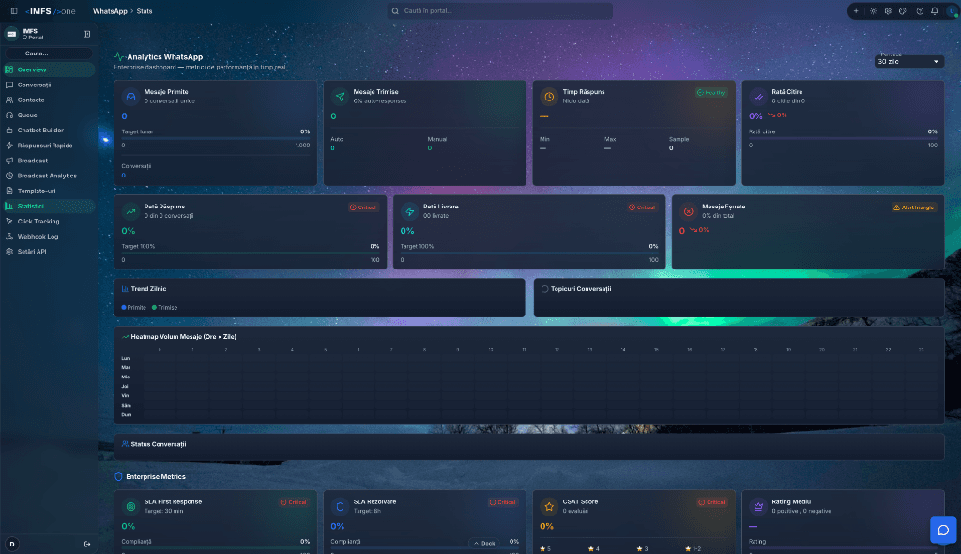961x554 pixels.
Task: Click the CSAT Score star icon
Action: pos(548,507)
